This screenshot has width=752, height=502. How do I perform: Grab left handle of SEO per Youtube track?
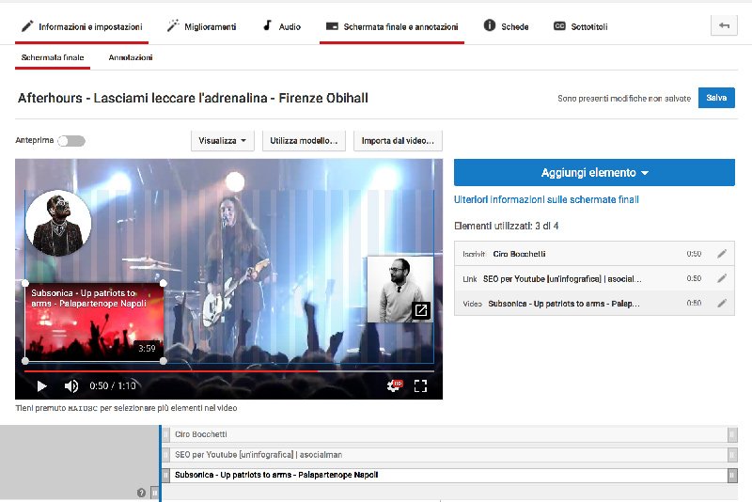pyautogui.click(x=165, y=455)
